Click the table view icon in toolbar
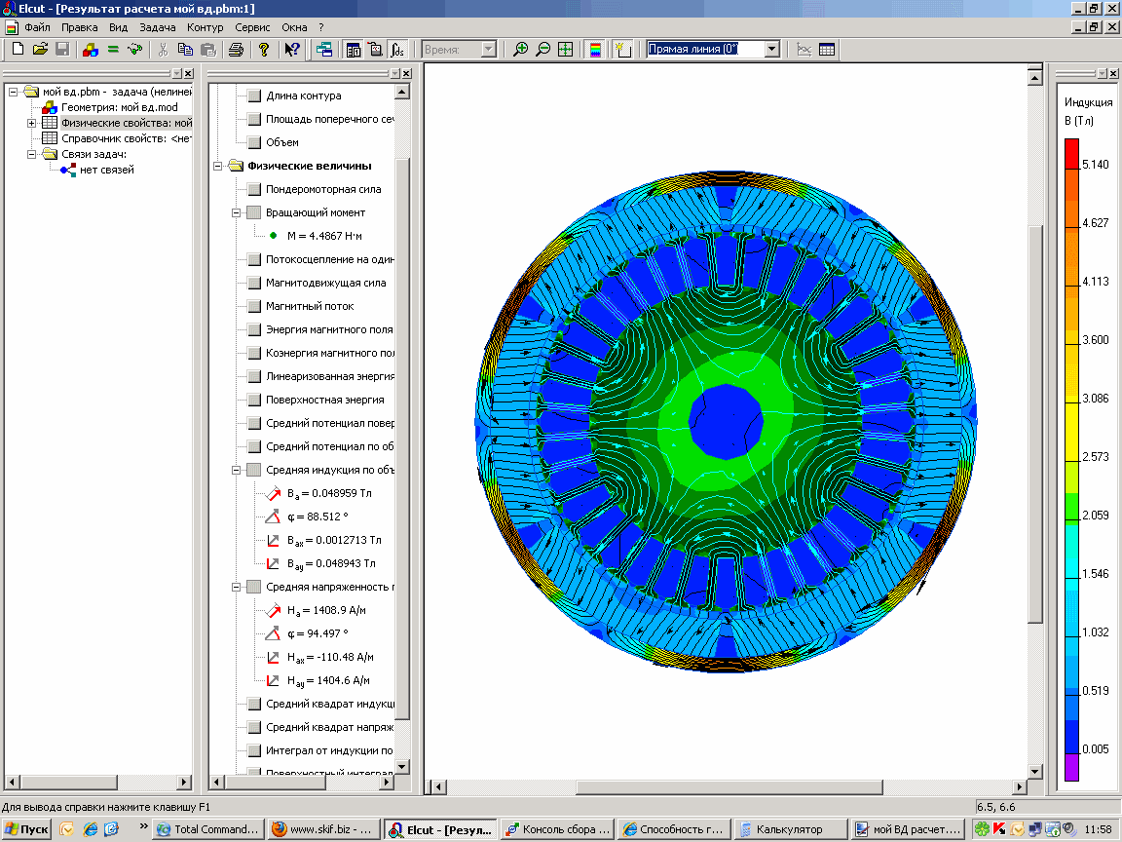1122x842 pixels. point(826,50)
